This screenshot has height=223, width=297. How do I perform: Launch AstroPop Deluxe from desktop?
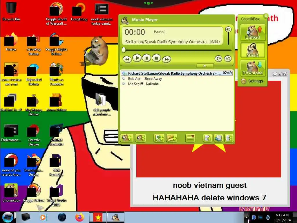(x=34, y=44)
